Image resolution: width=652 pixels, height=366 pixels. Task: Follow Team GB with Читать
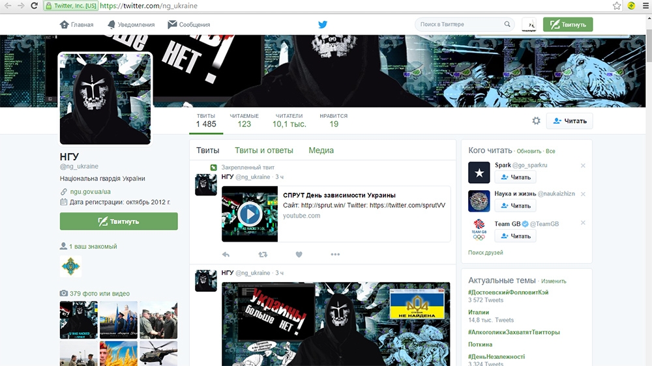515,236
